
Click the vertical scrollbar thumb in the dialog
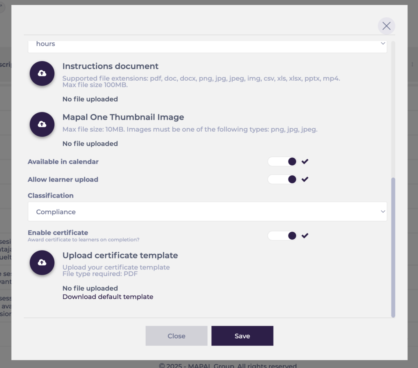point(393,247)
